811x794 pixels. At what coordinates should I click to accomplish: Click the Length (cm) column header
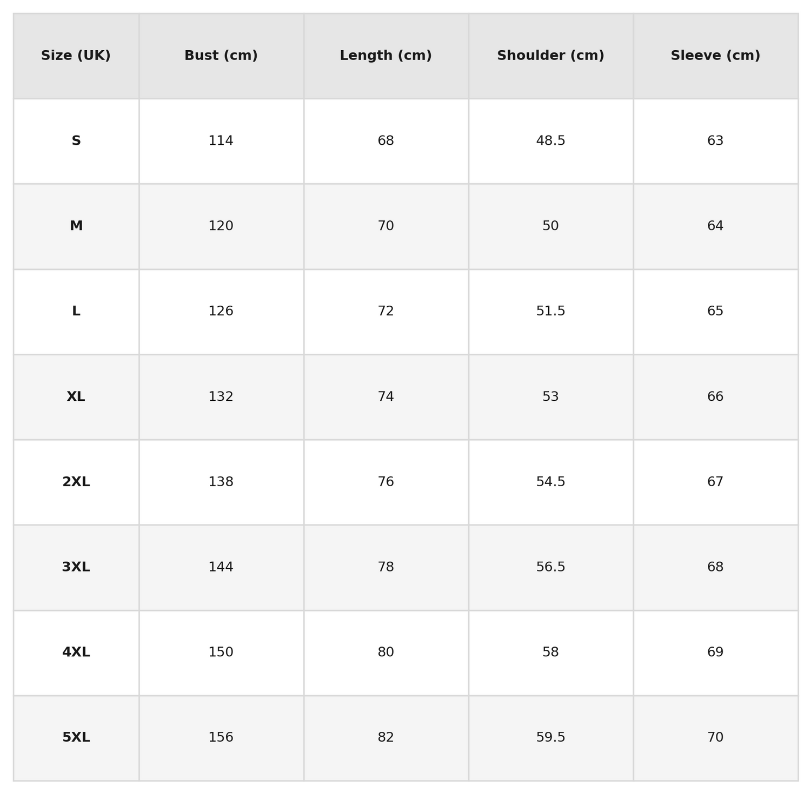click(x=385, y=56)
